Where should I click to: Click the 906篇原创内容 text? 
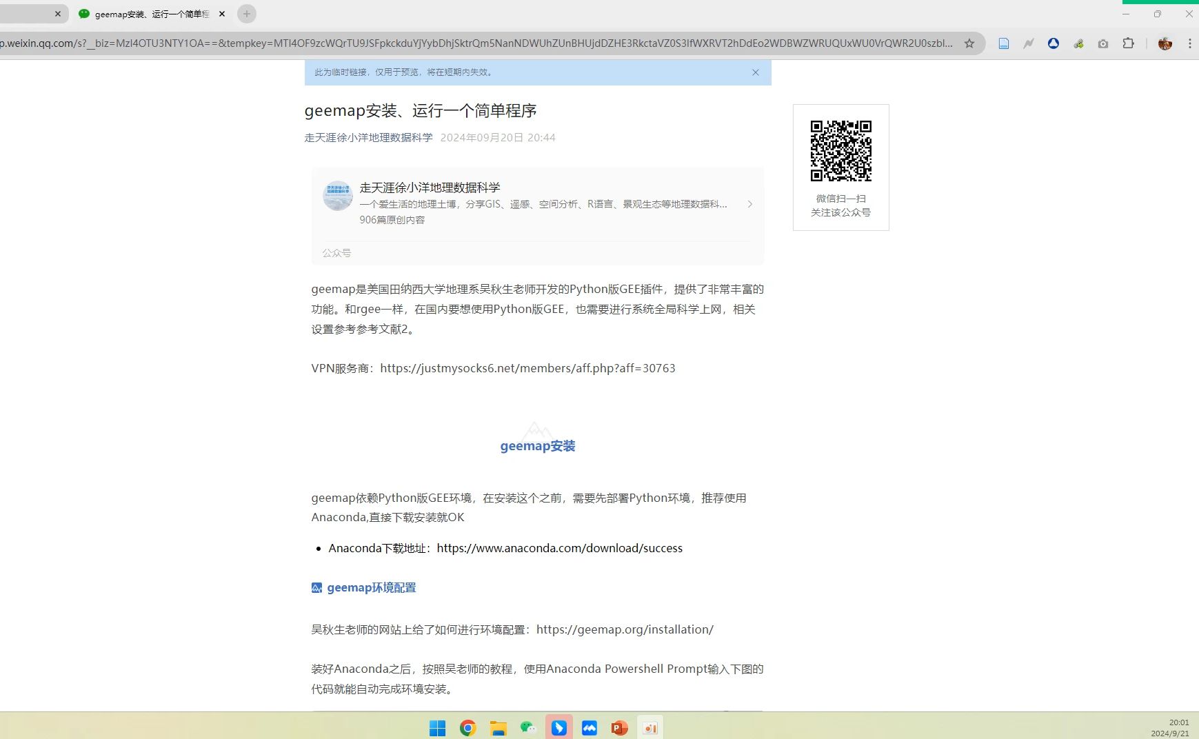(392, 220)
